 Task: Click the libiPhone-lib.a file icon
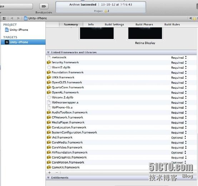point(49,107)
